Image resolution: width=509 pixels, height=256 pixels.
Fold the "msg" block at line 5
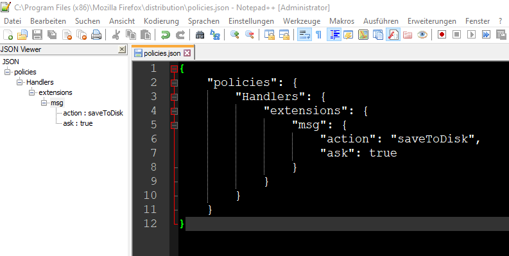(175, 125)
